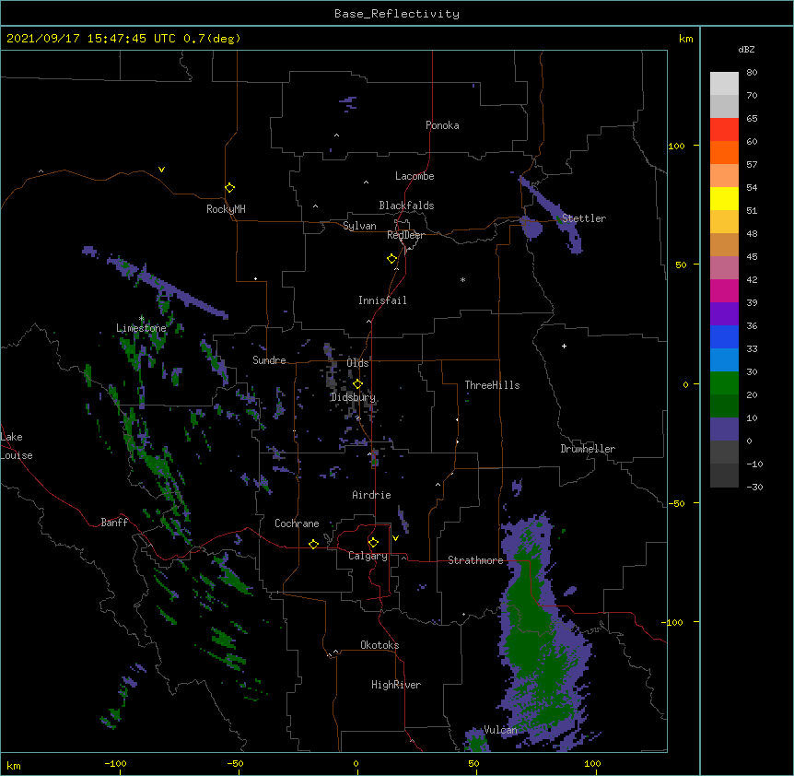Select the Vulcan label
Image resolution: width=794 pixels, height=776 pixels.
point(500,730)
